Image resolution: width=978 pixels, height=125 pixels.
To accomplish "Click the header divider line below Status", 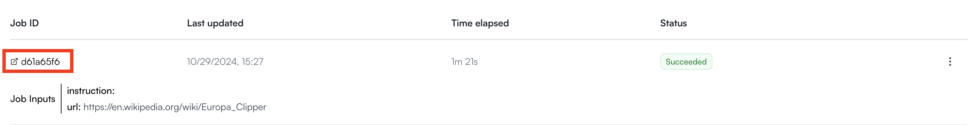I will (x=673, y=39).
